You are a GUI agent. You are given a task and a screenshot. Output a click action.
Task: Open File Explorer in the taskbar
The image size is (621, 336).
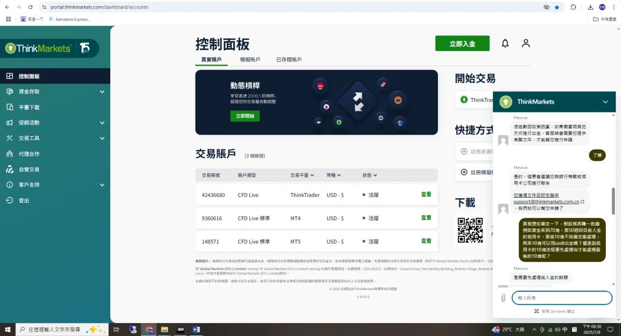point(165,329)
